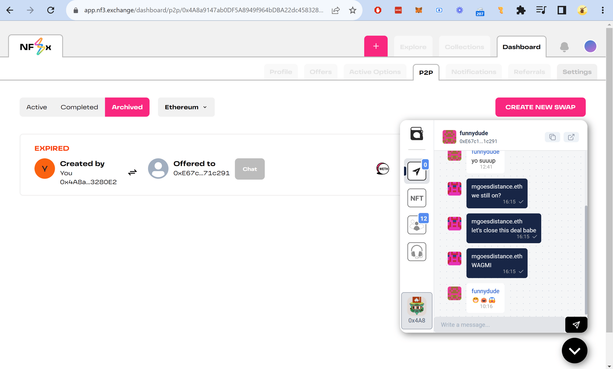Image resolution: width=613 pixels, height=369 pixels.
Task: Switch to Completed swaps filter
Action: (79, 107)
